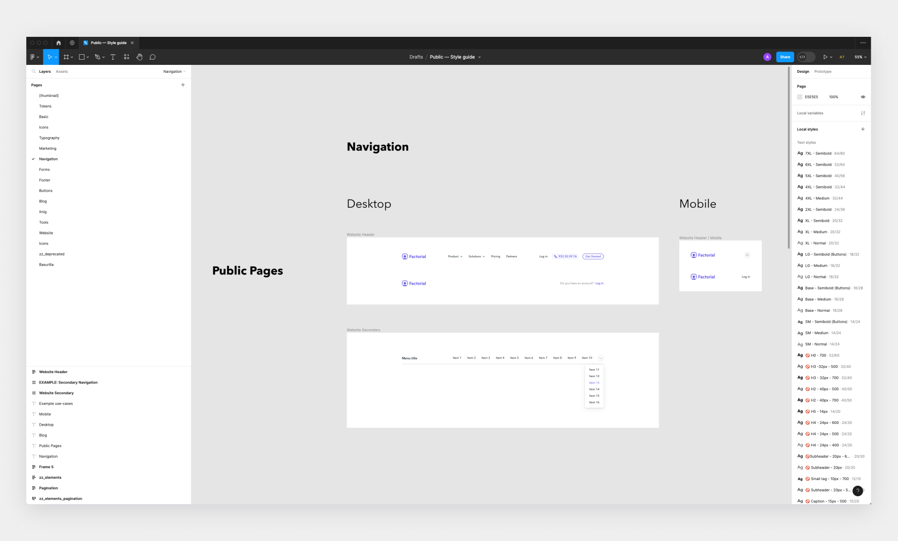Expand the Present play options arrow
The width and height of the screenshot is (898, 541).
(831, 57)
